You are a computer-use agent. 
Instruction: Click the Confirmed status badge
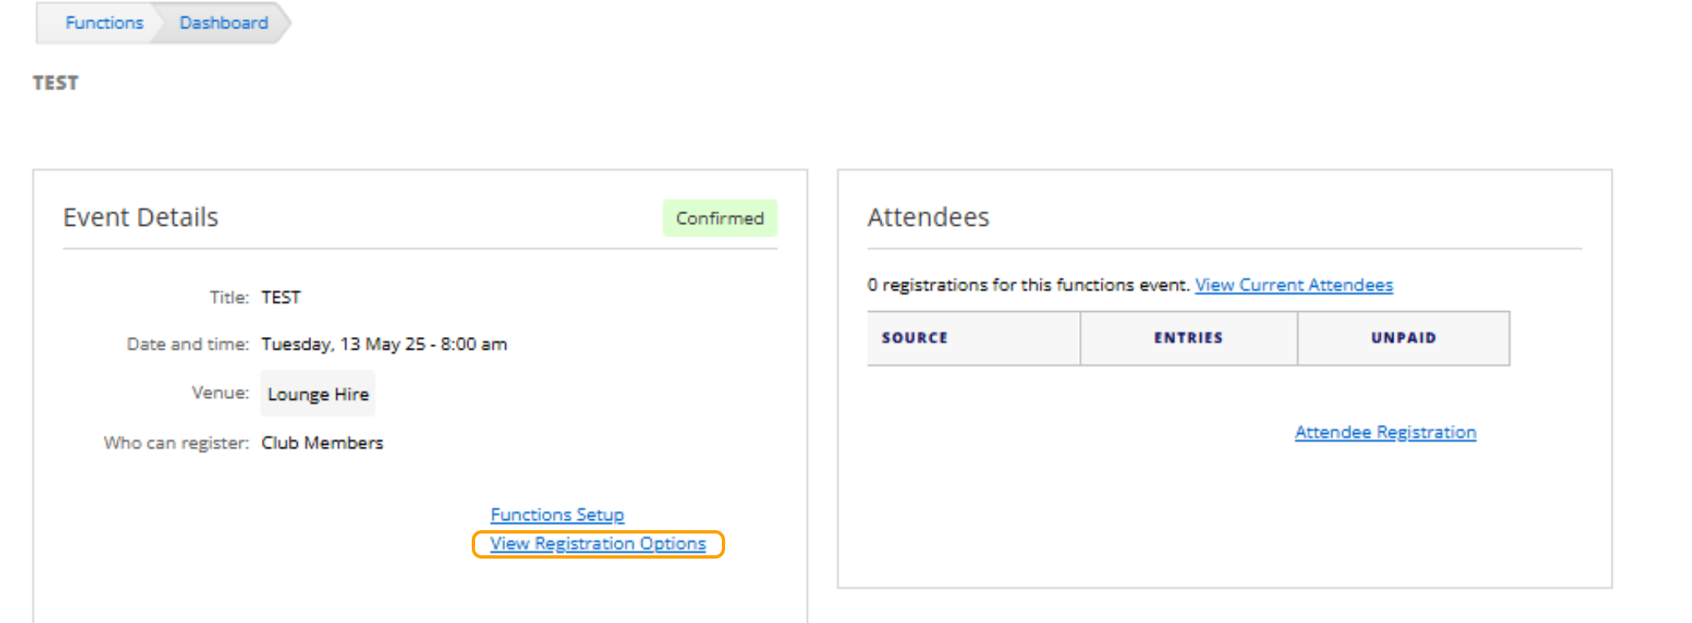719,218
